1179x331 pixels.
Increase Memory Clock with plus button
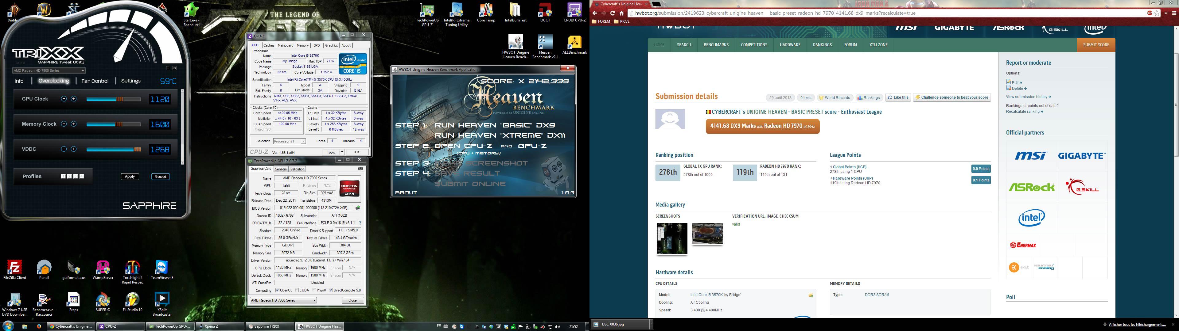(74, 124)
